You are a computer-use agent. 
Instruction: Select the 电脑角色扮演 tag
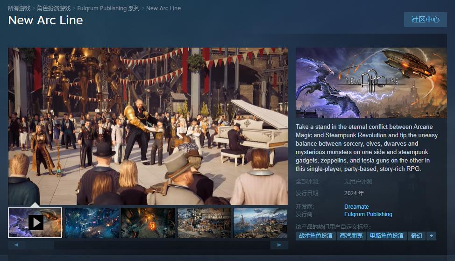point(386,236)
